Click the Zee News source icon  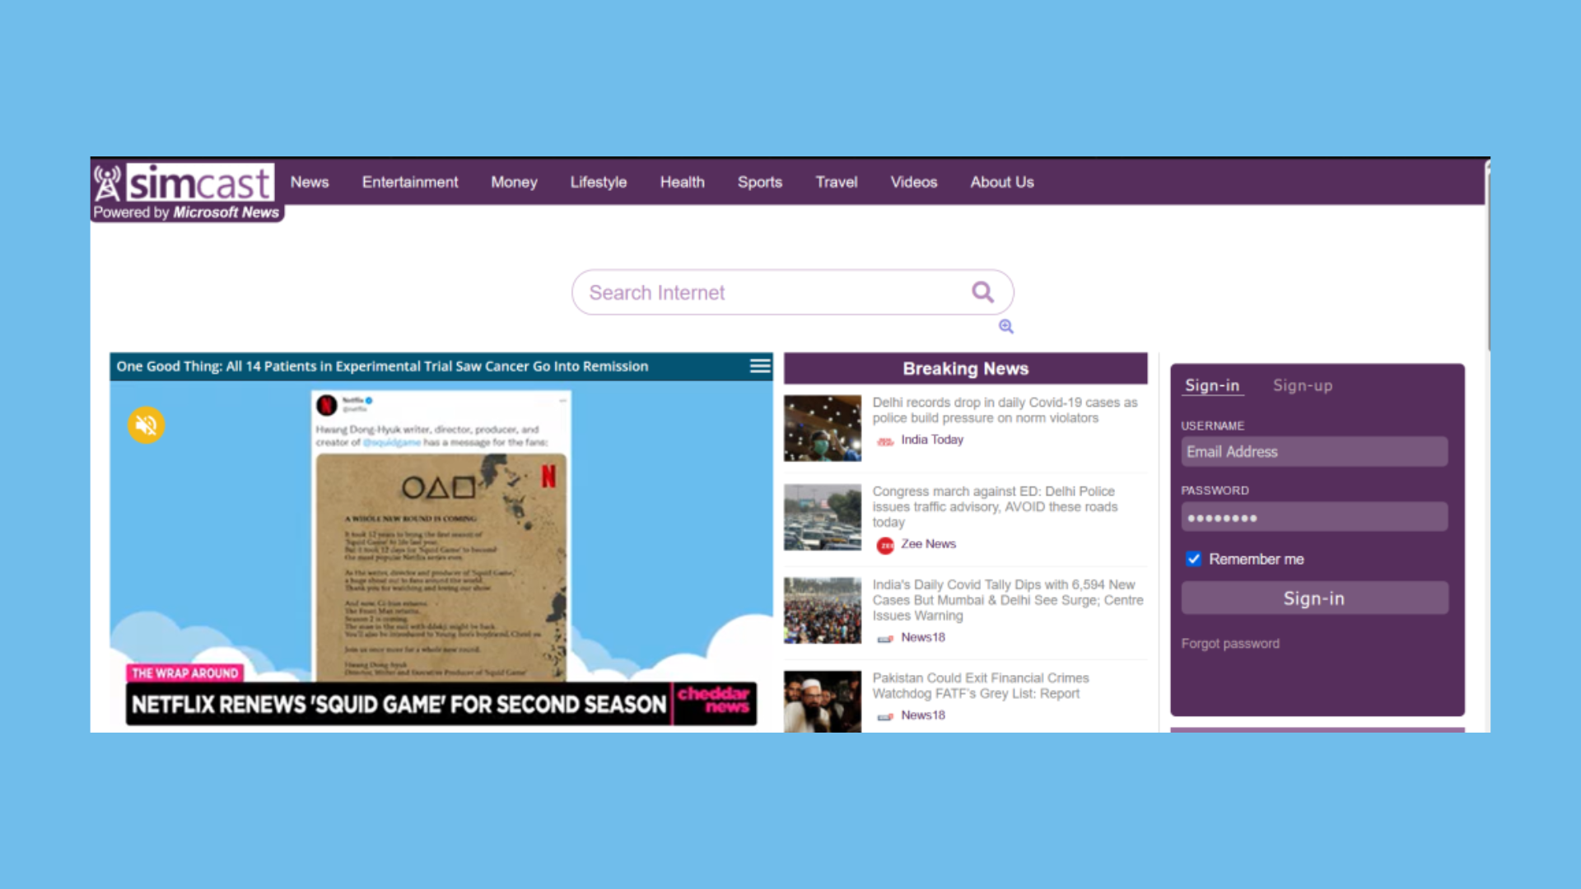click(x=885, y=545)
